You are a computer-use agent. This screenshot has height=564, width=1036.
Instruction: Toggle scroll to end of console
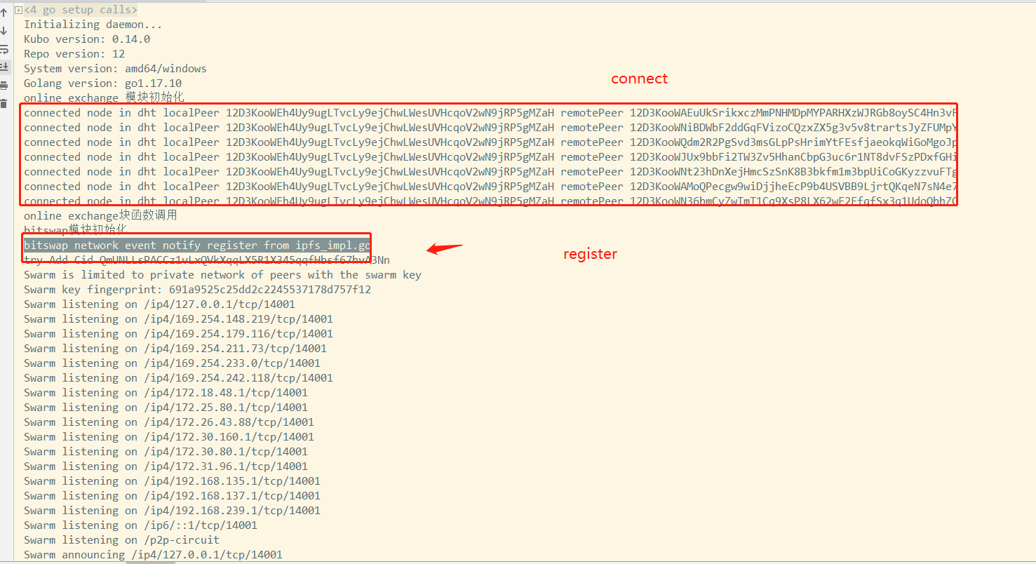(4, 67)
